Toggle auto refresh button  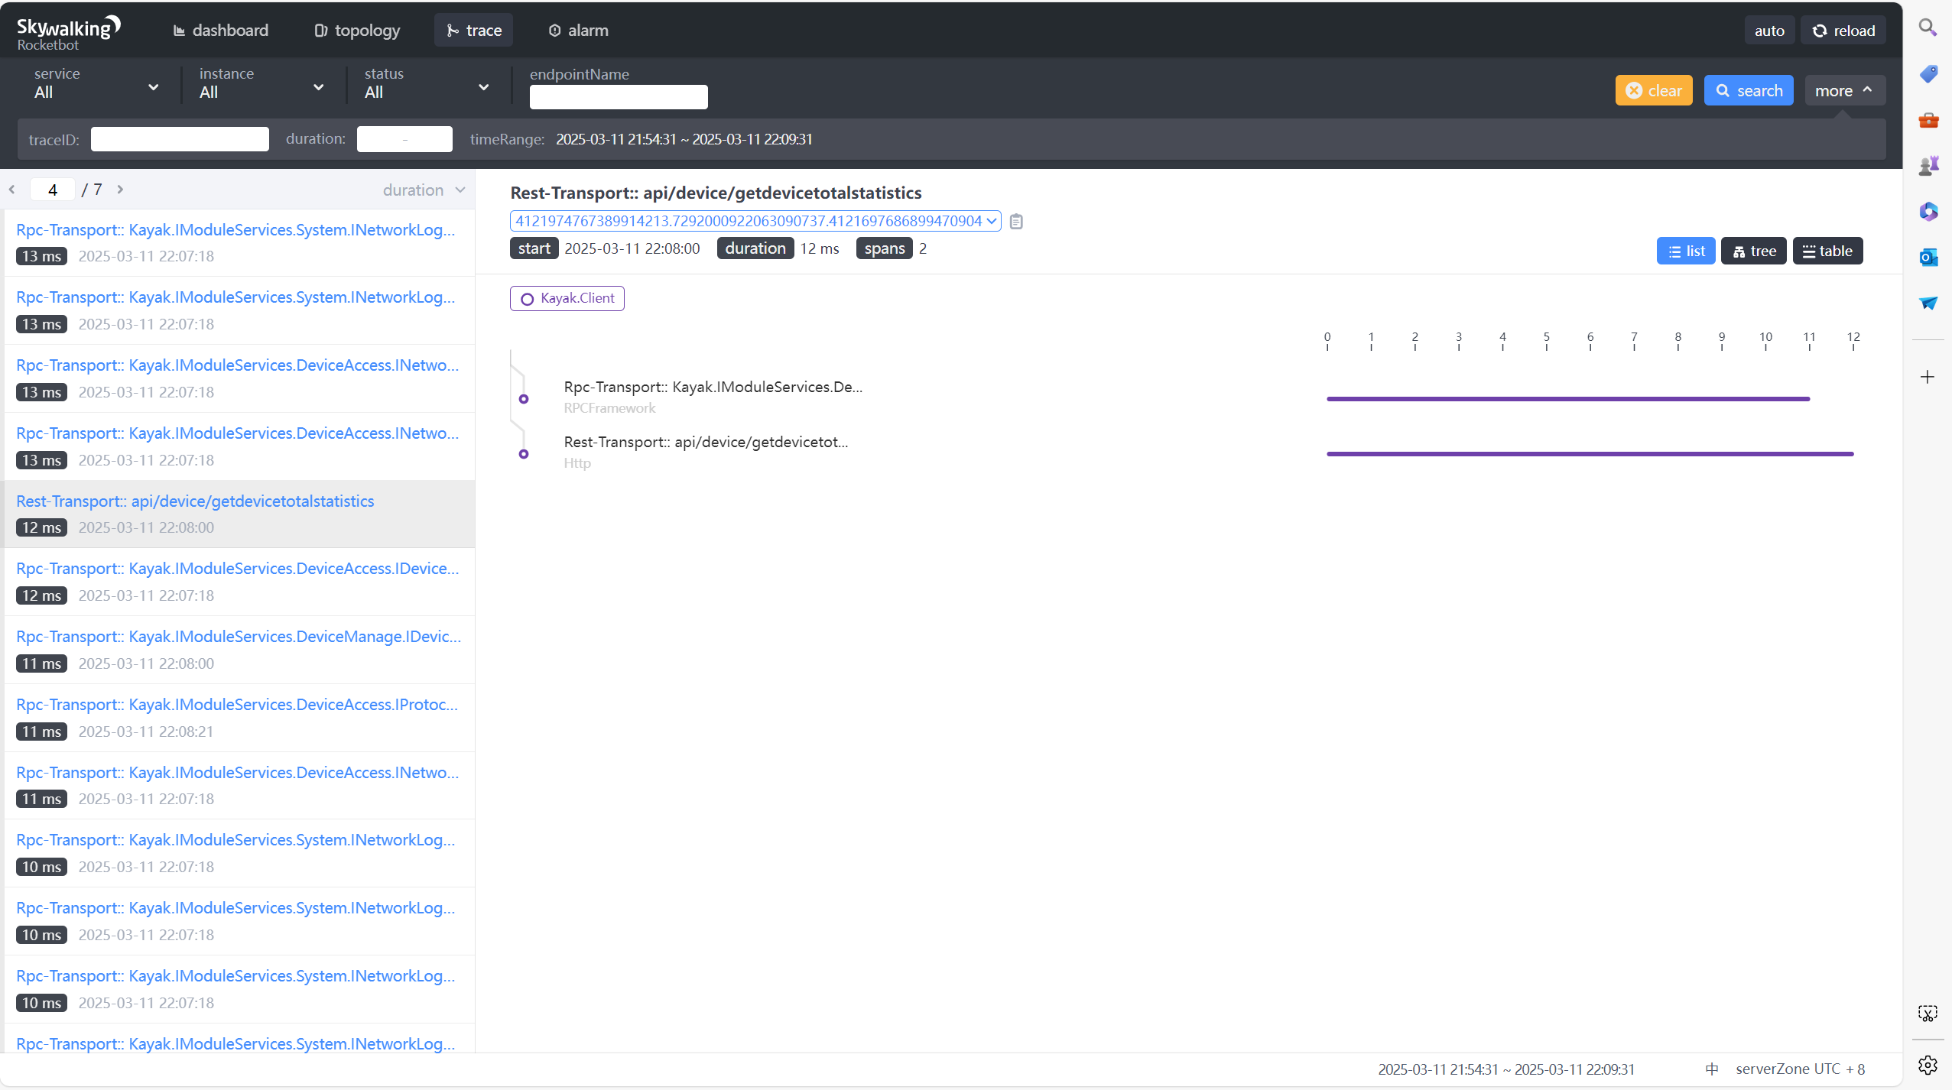[x=1768, y=31]
